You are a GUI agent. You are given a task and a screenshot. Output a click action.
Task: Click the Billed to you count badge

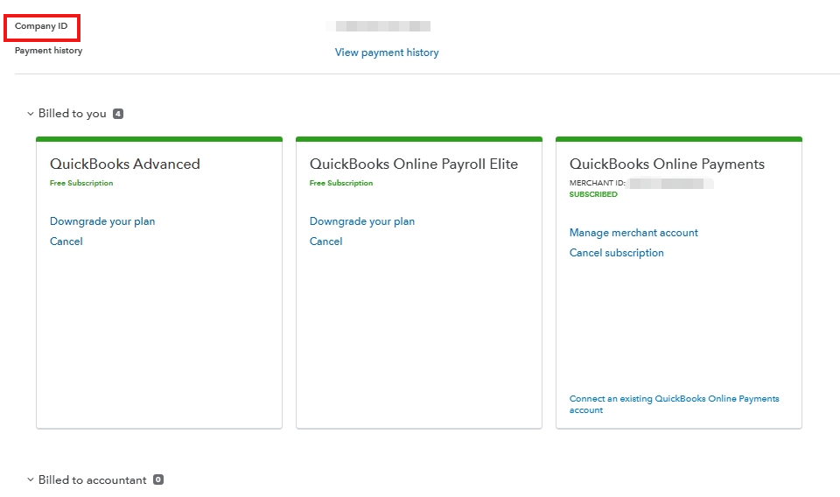(118, 114)
